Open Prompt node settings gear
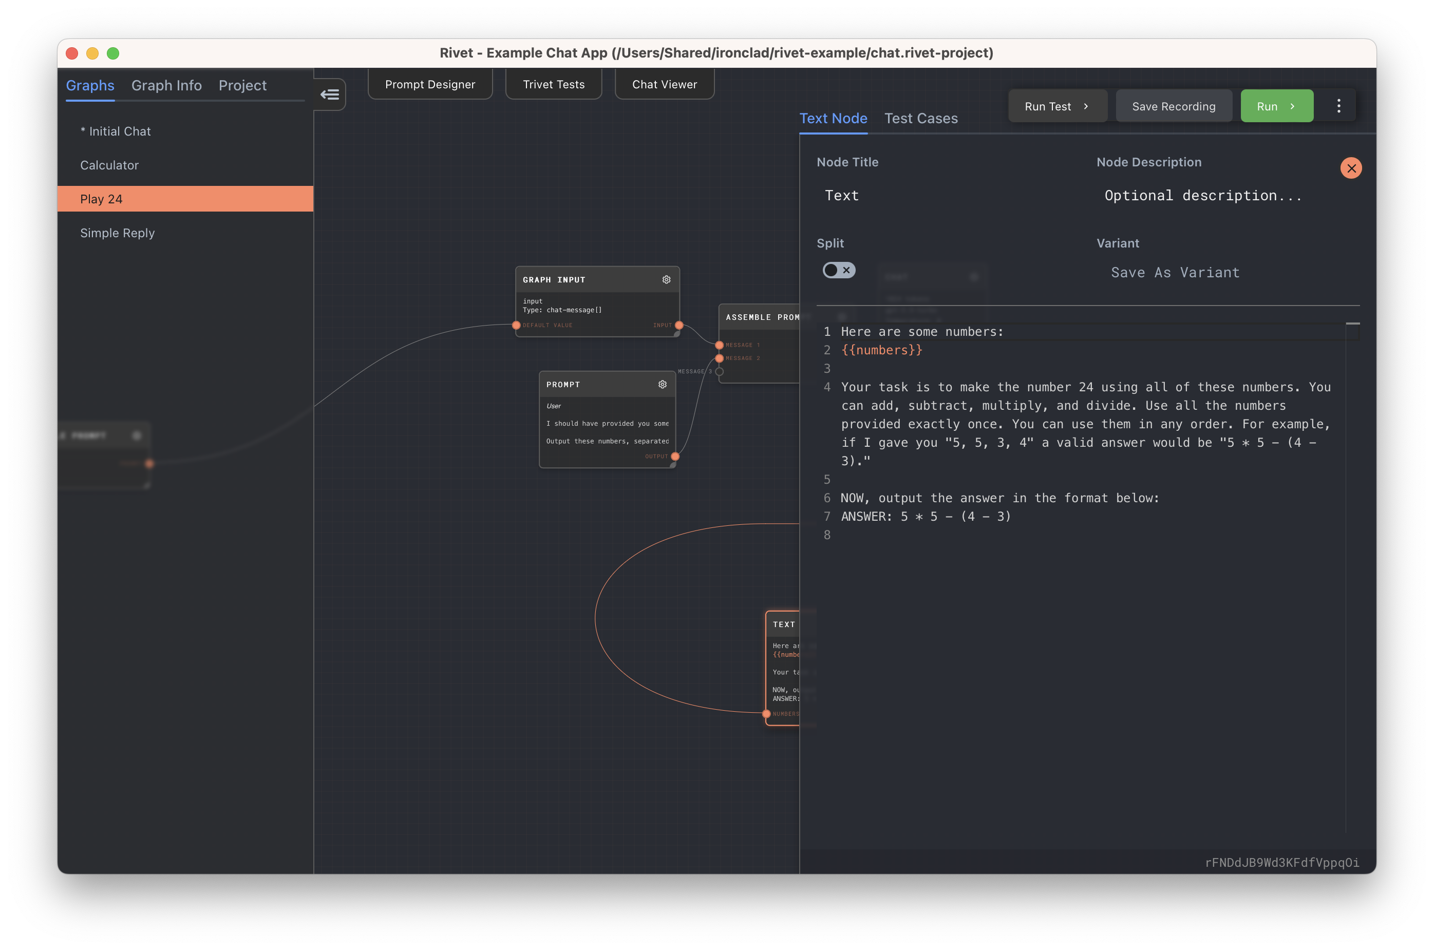Image resolution: width=1434 pixels, height=950 pixels. pyautogui.click(x=662, y=384)
